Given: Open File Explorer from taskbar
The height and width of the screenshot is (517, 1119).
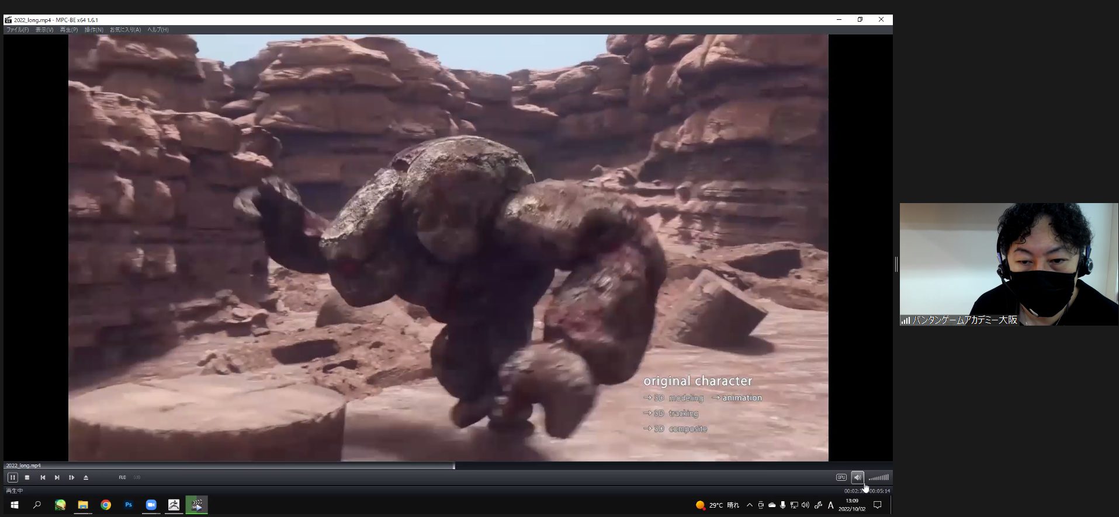Looking at the screenshot, I should (x=83, y=505).
